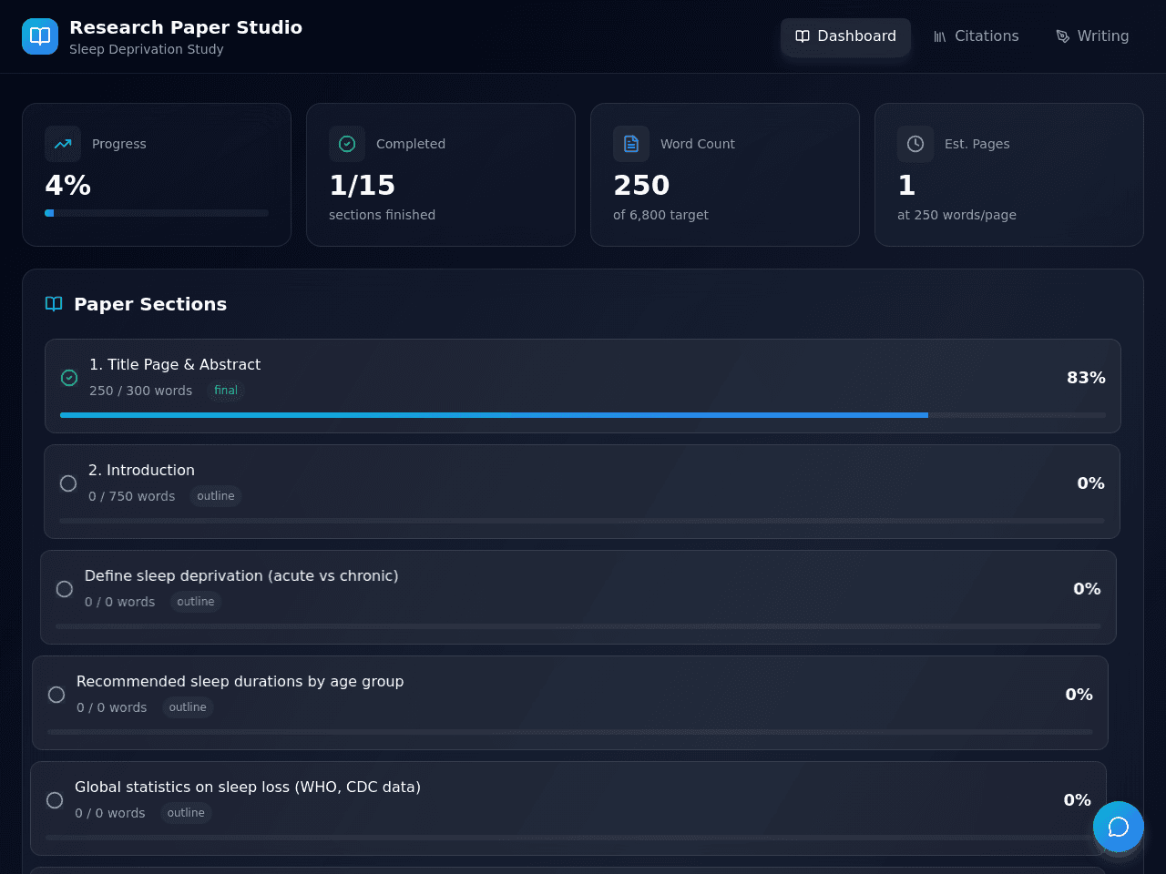Click the '1/15' completed sections value
This screenshot has width=1166, height=874.
(363, 186)
